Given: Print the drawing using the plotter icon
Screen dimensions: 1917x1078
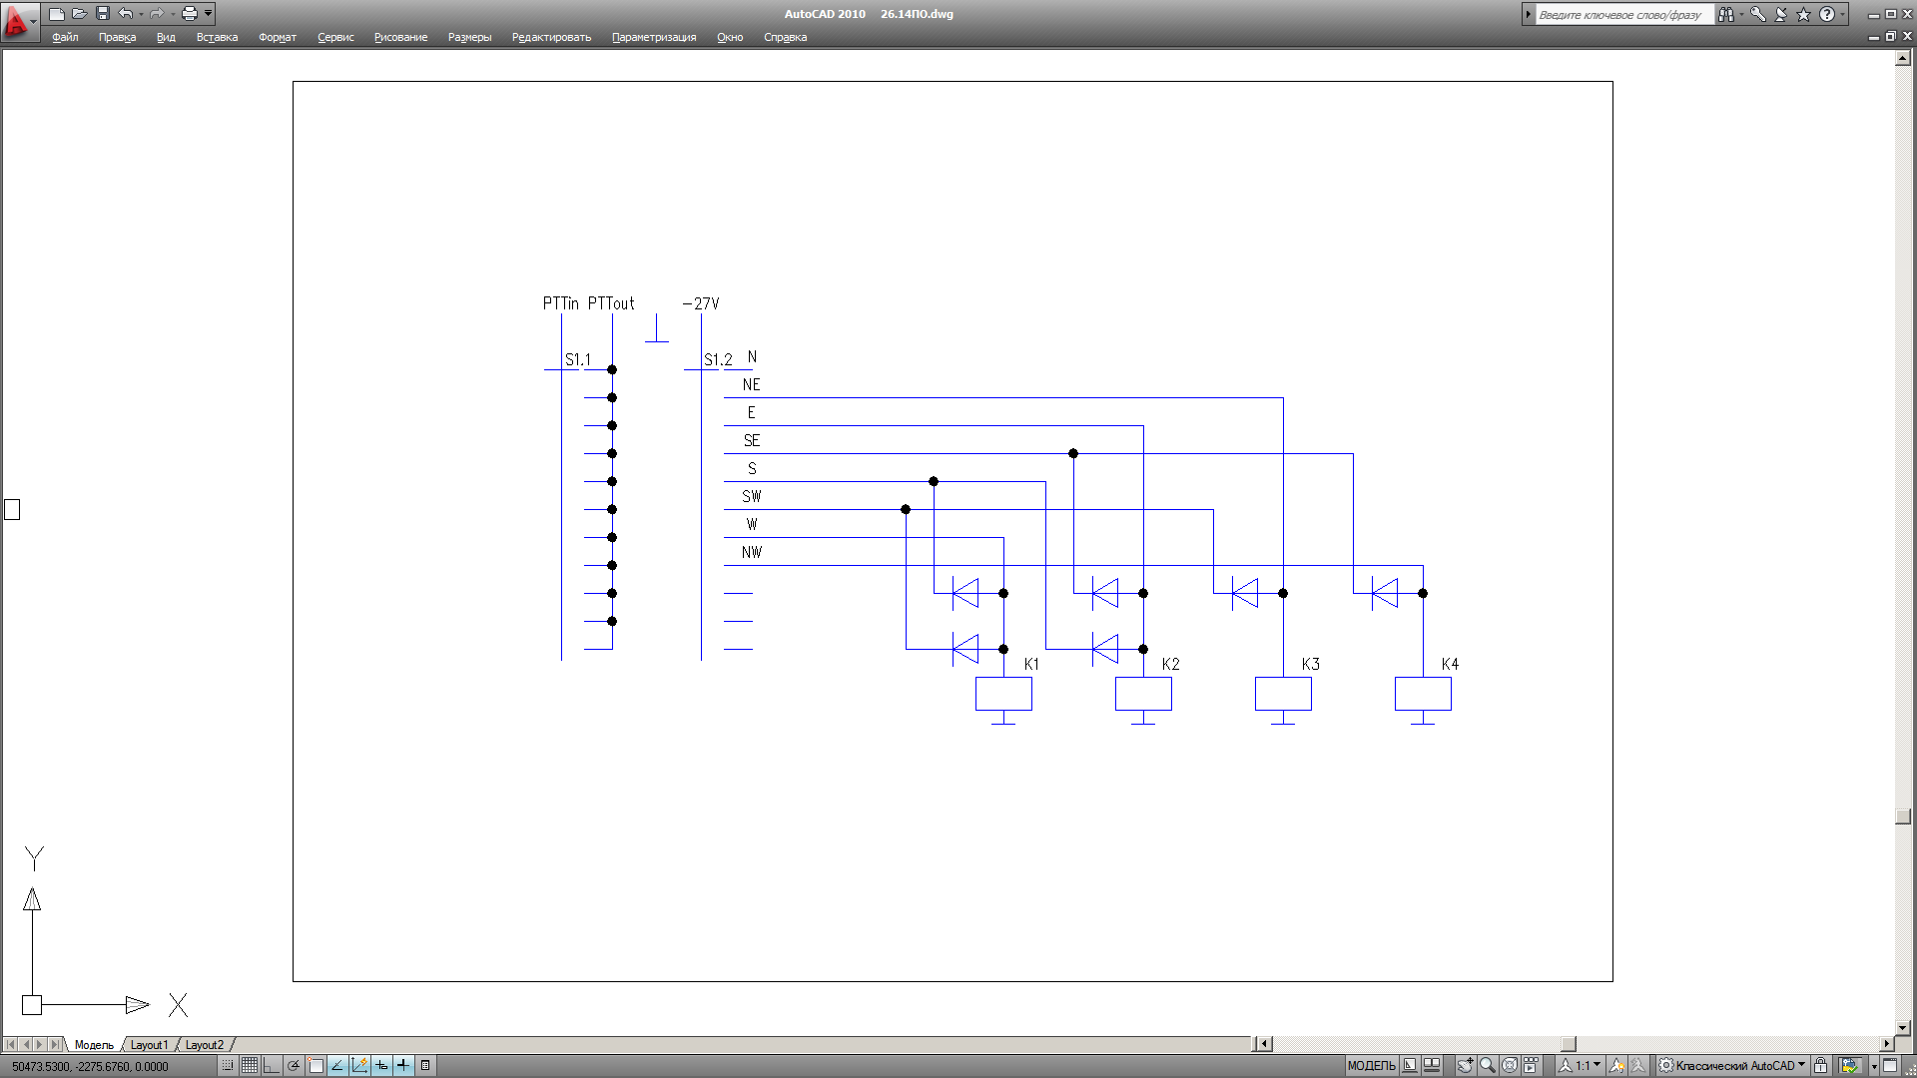Looking at the screenshot, I should click(190, 14).
